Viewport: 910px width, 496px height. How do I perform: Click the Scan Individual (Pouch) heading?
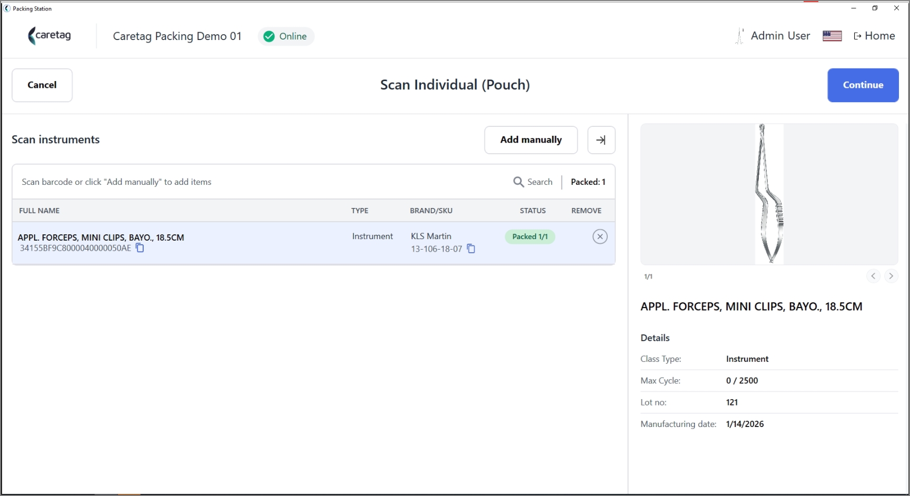click(x=455, y=85)
